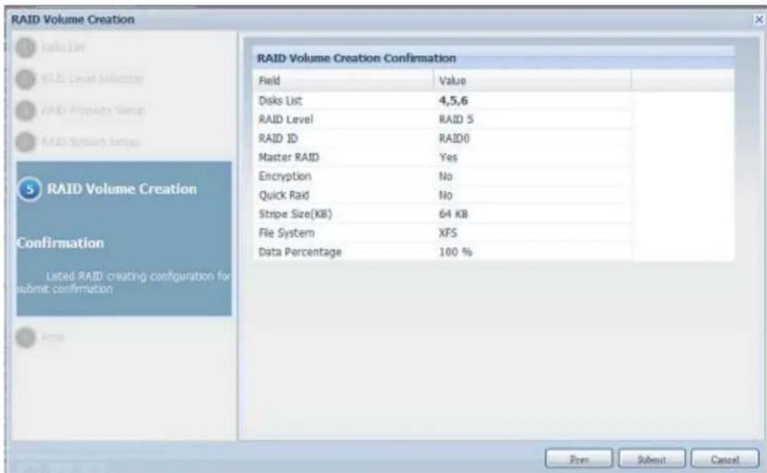This screenshot has height=473, width=767.
Task: Select the Data Percentage field label
Action: tap(300, 252)
